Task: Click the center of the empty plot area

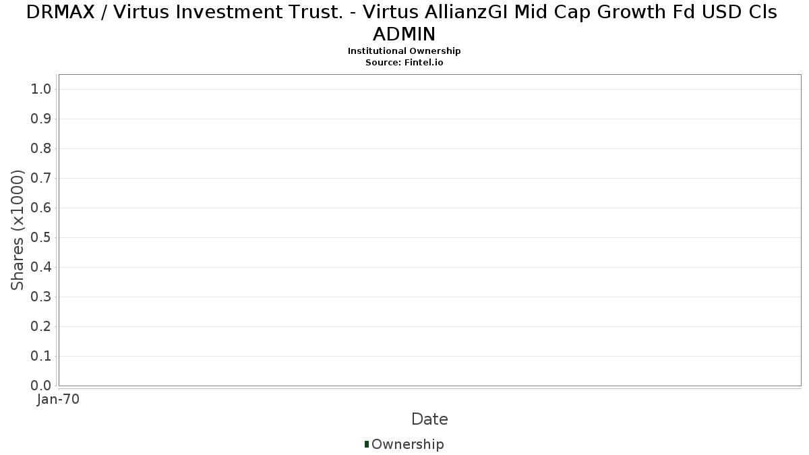Action: [429, 230]
